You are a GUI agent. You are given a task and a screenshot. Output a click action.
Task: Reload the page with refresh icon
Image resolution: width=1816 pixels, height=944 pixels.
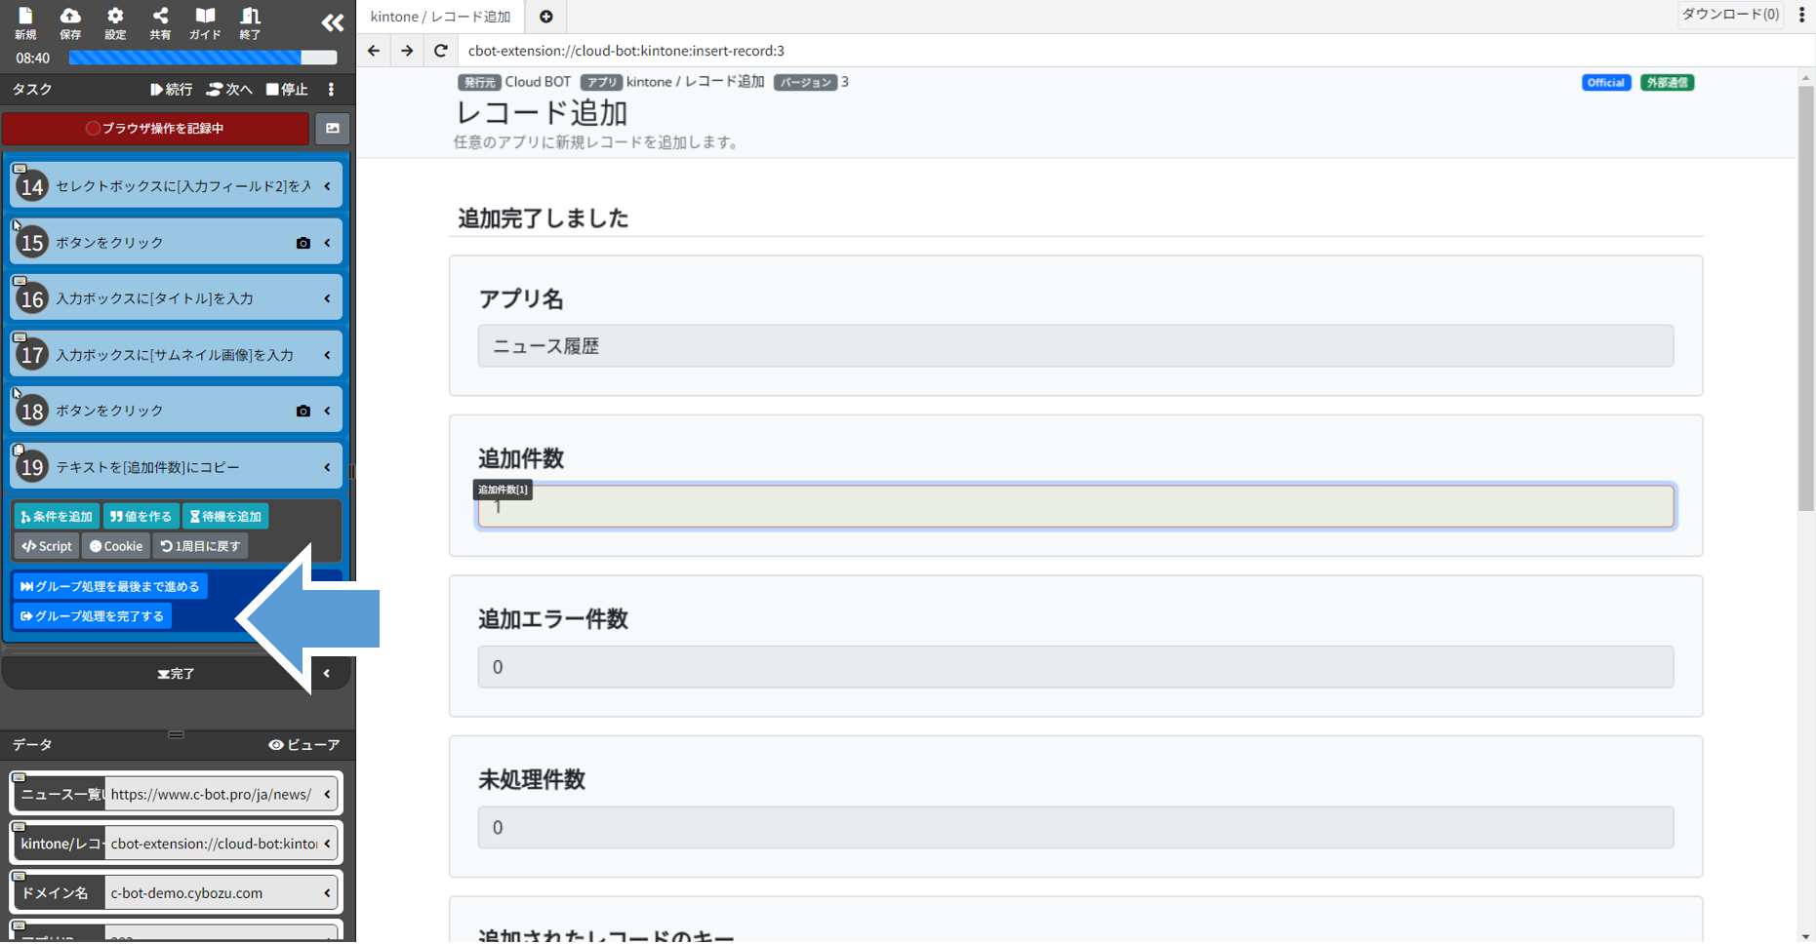(441, 51)
